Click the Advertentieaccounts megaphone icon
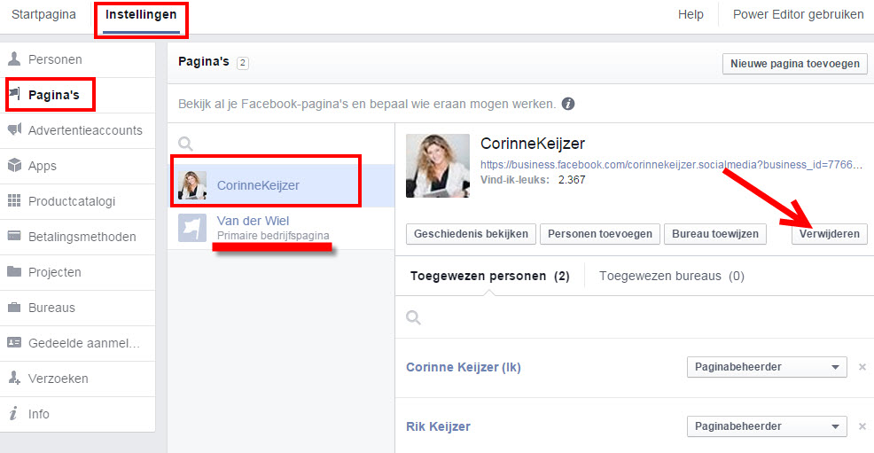 14,130
